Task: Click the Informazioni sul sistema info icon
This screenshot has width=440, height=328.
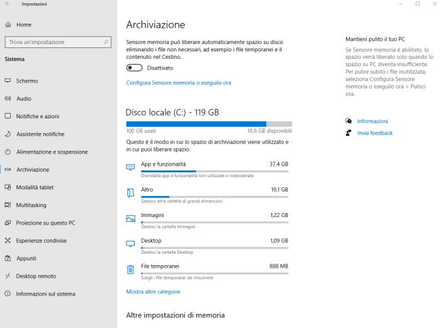Action: coord(8,294)
